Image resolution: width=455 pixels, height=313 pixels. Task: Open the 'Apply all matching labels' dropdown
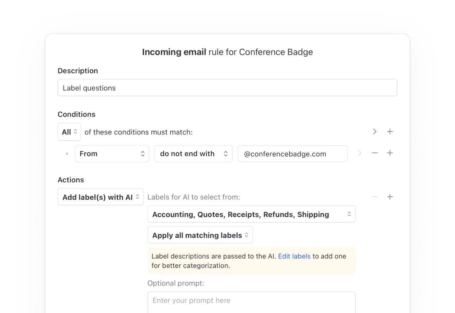(x=200, y=235)
